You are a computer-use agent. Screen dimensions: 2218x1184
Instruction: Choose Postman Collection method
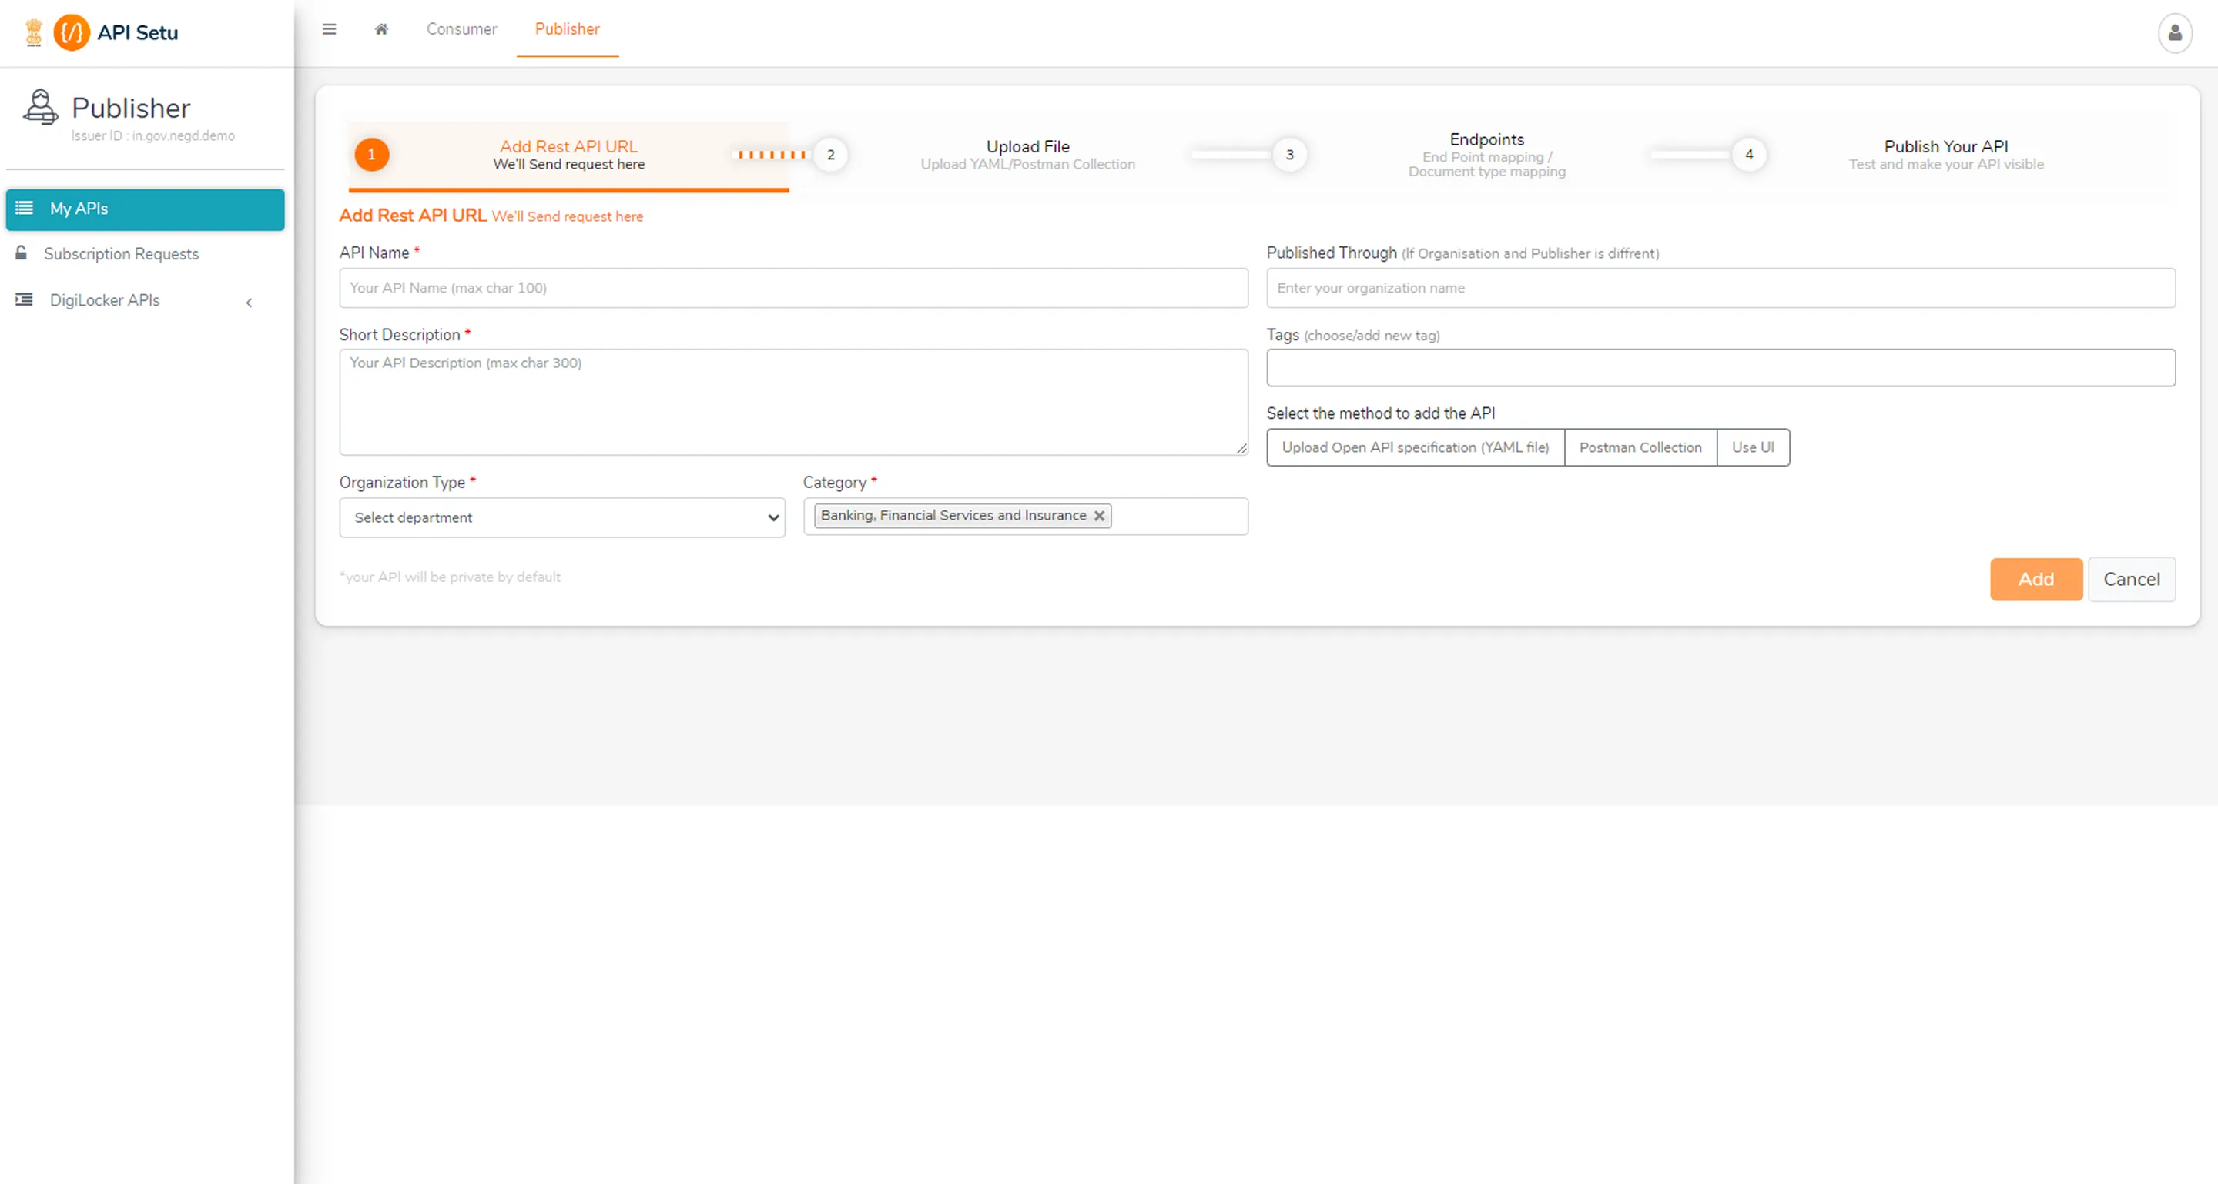point(1640,447)
